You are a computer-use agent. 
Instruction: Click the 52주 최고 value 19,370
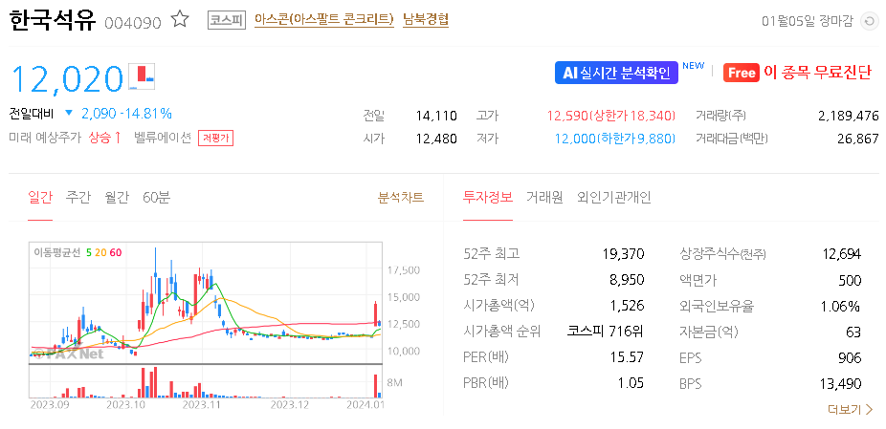(x=623, y=254)
